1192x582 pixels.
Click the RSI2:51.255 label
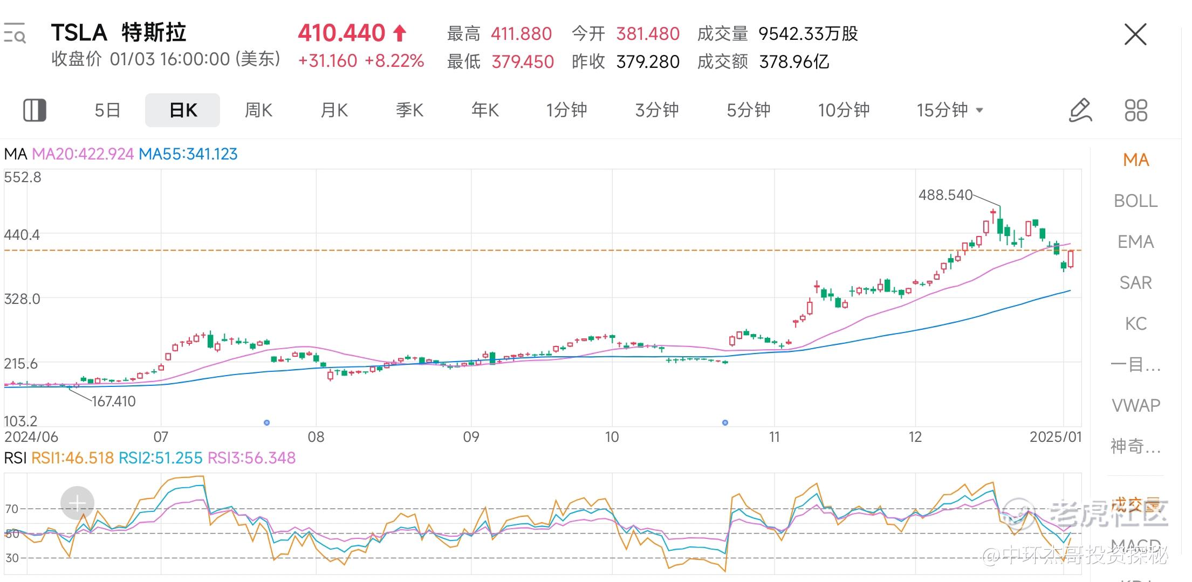161,458
